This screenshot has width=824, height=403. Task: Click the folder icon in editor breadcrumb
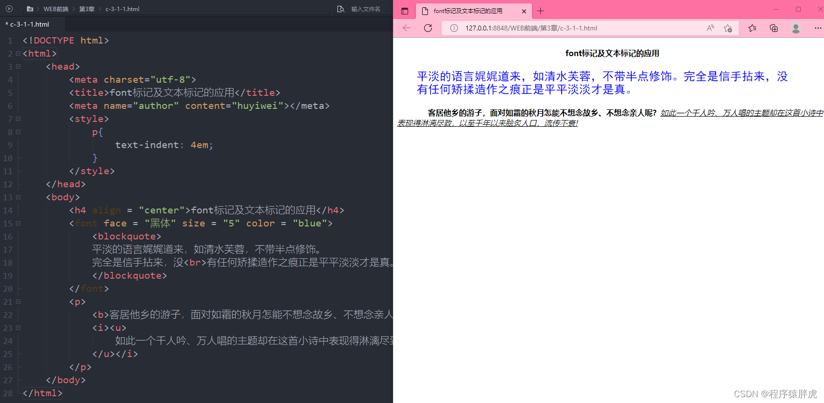[30, 9]
